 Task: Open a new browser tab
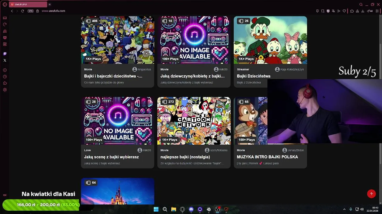point(50,4)
